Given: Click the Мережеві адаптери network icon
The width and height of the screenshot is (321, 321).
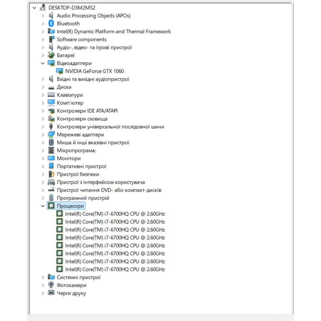Looking at the screenshot, I should [x=51, y=134].
